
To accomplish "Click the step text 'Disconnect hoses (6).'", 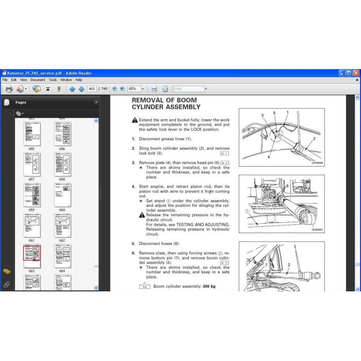I will 159,243.
